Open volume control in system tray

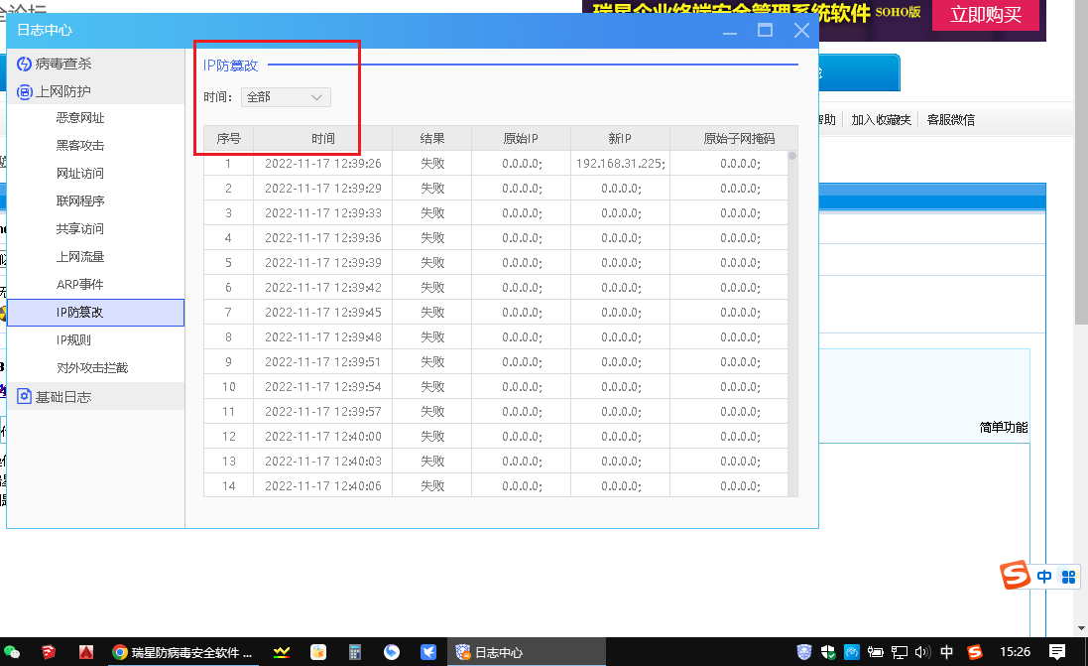tap(922, 652)
